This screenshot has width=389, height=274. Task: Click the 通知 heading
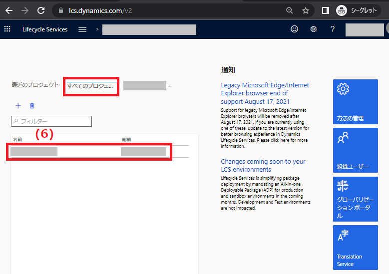228,70
